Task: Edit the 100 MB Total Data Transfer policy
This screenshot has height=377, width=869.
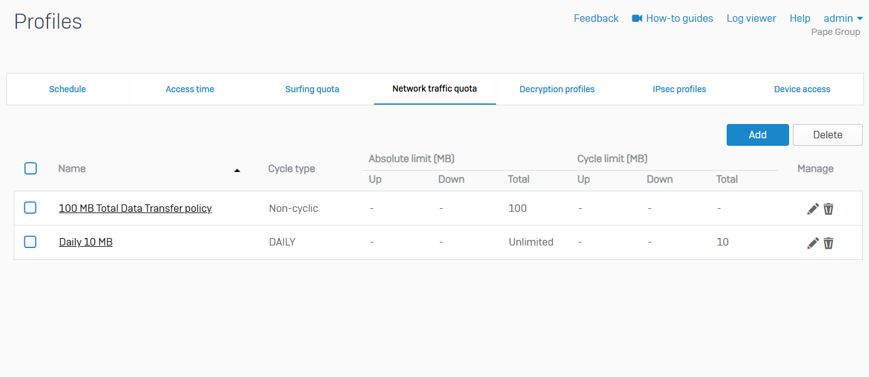Action: coord(813,209)
